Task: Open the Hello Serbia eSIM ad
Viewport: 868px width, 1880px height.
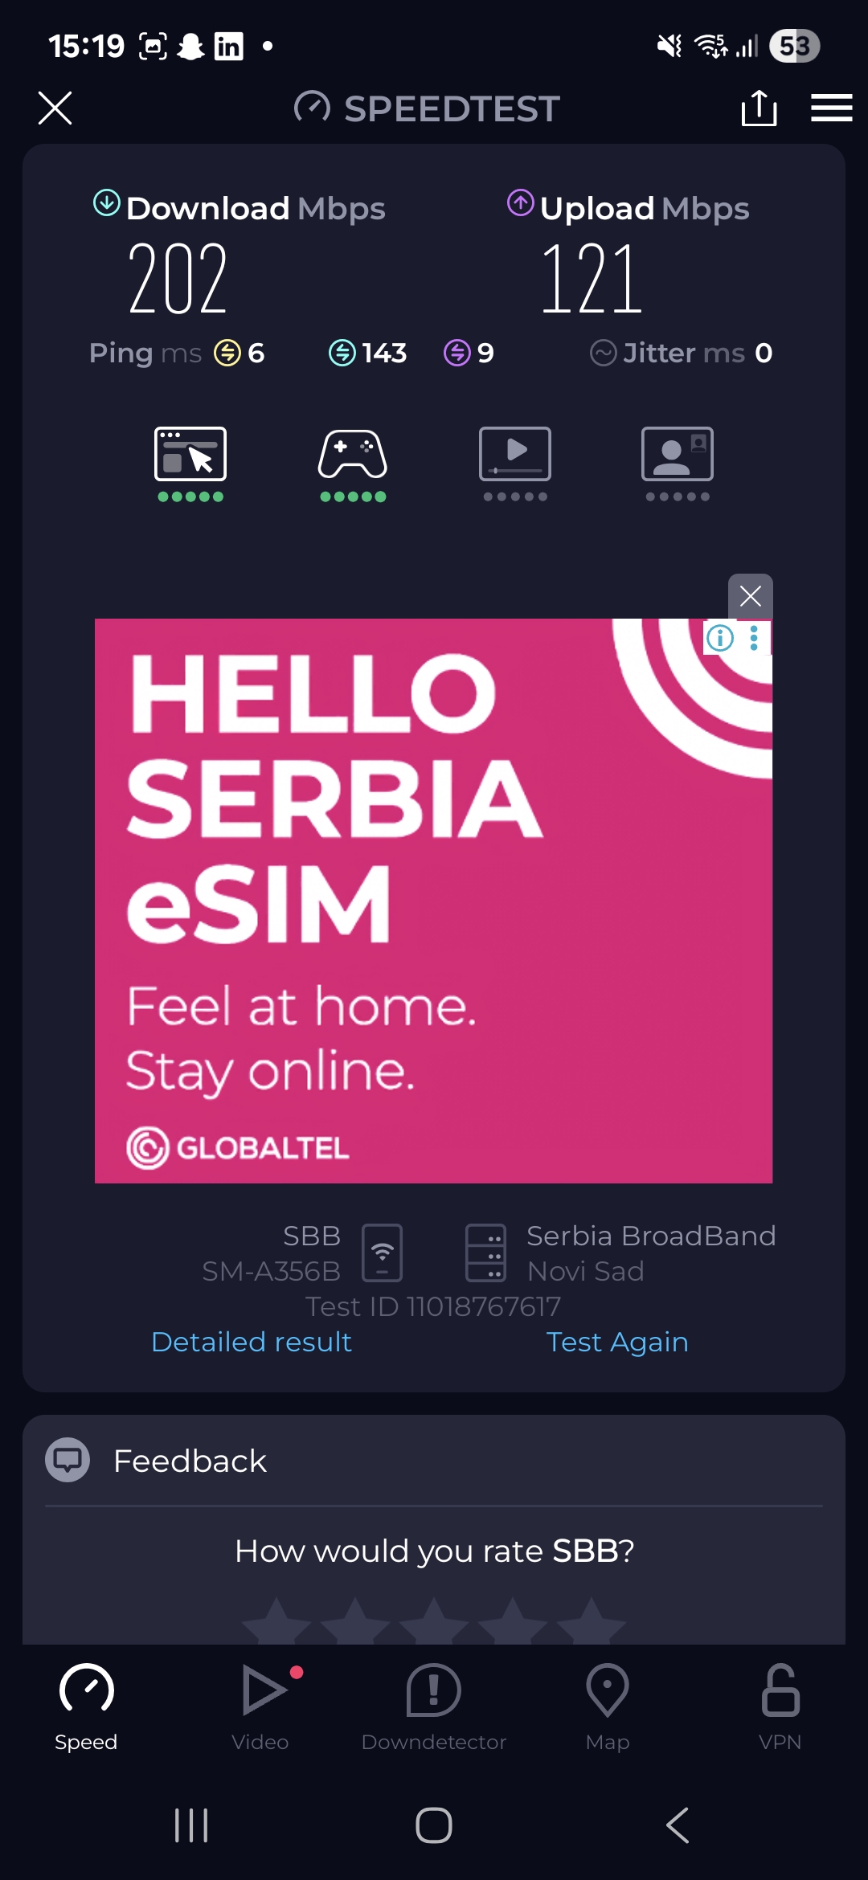Action: 433,901
